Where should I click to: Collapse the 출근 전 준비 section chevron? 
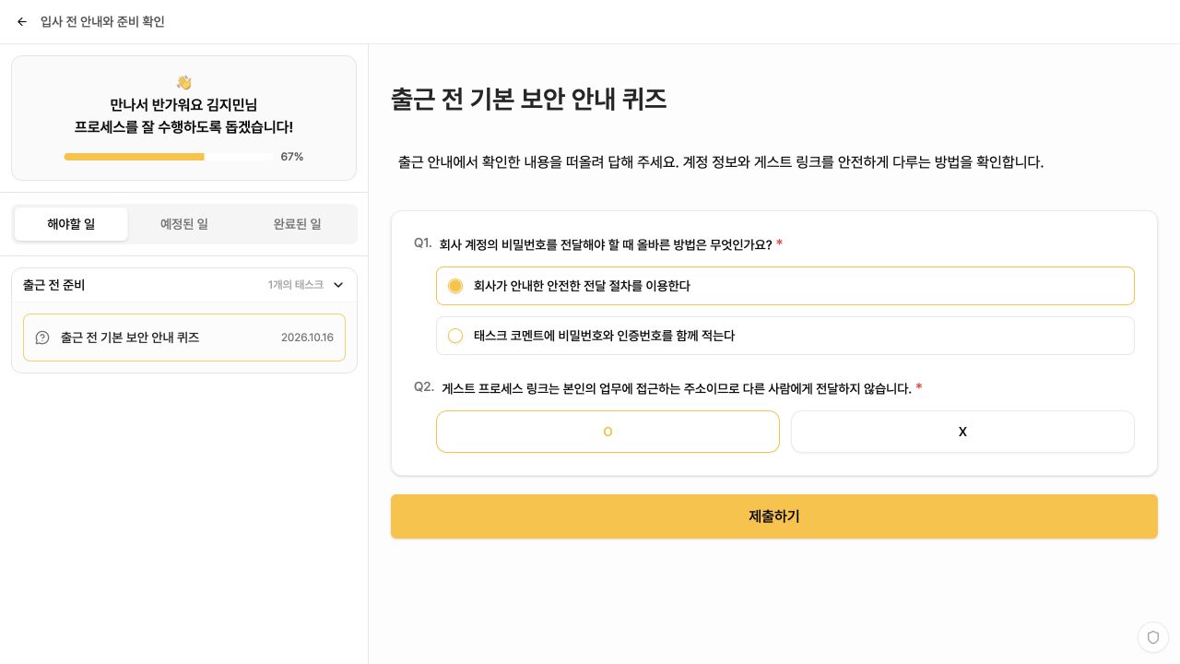(x=338, y=285)
